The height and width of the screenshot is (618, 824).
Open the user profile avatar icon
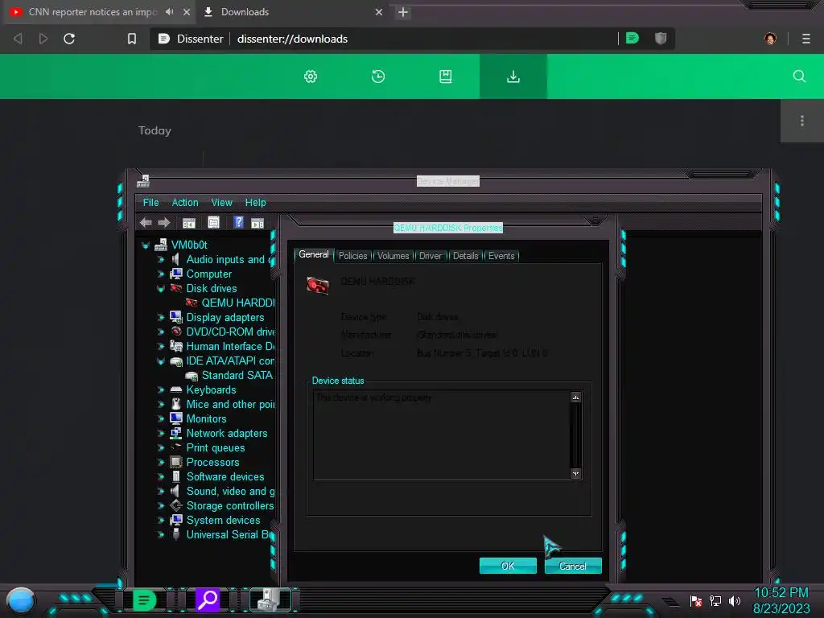(x=770, y=39)
